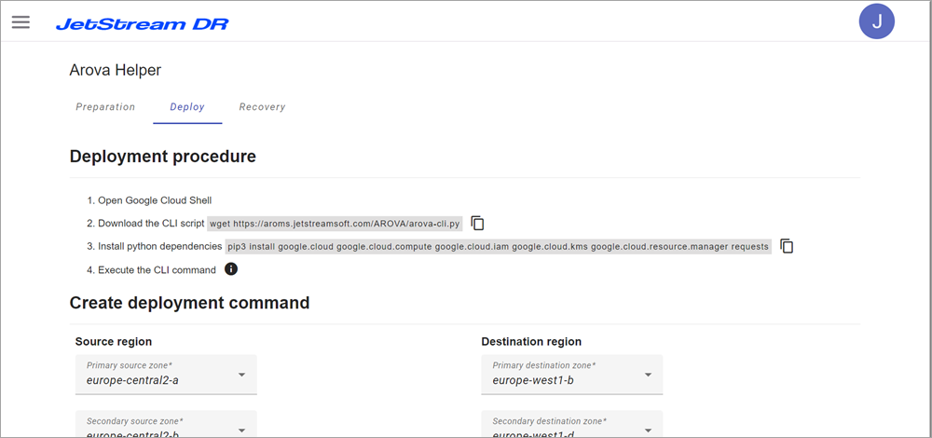Switch to the Preparation tab
Viewport: 932px width, 438px height.
tap(105, 107)
